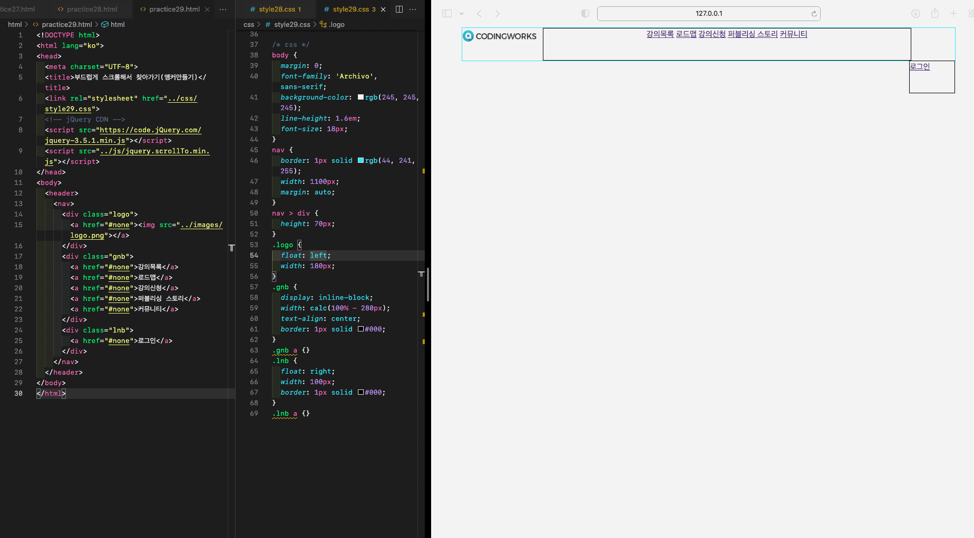The height and width of the screenshot is (538, 974).
Task: Click the 커뮤니티 navigation link
Action: 794,34
